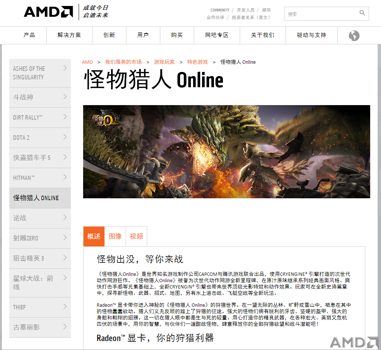
Task: Open the 驱动与支持 navigation menu
Action: coord(312,35)
